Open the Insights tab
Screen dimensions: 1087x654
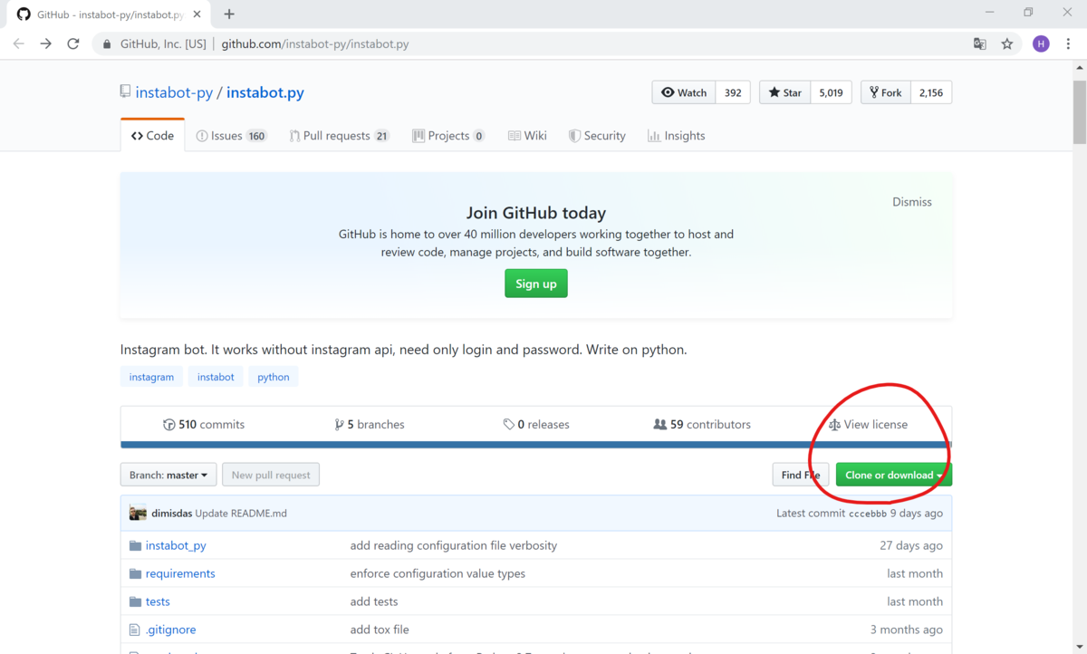(677, 136)
